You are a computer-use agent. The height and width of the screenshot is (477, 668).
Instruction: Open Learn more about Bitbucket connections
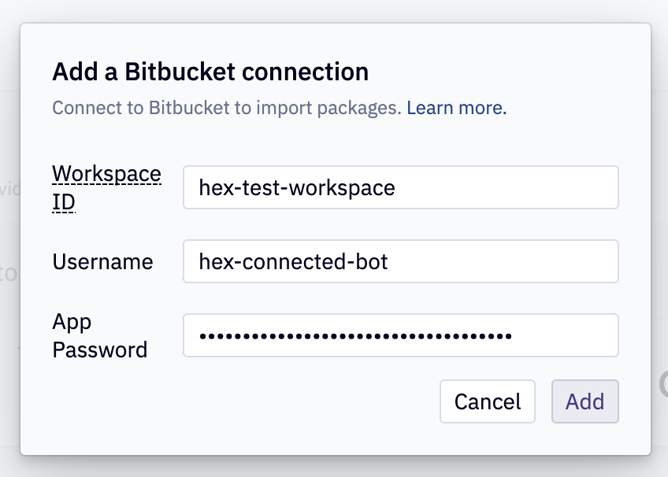point(455,107)
